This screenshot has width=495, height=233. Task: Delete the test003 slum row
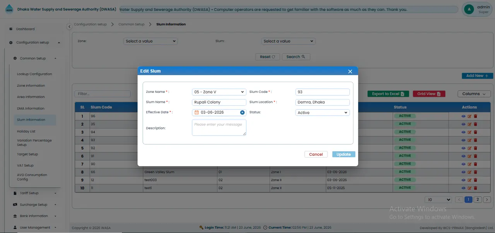[x=475, y=180]
